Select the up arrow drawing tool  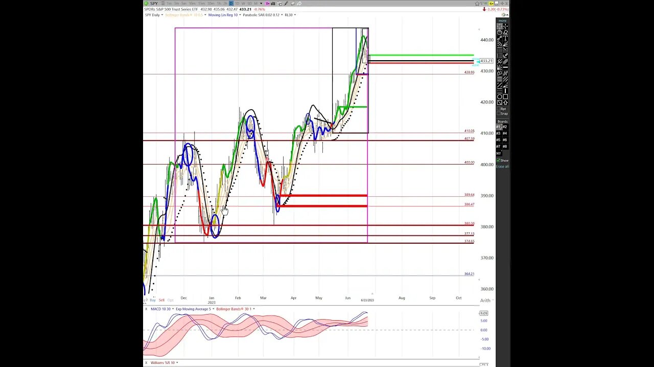pyautogui.click(x=505, y=102)
